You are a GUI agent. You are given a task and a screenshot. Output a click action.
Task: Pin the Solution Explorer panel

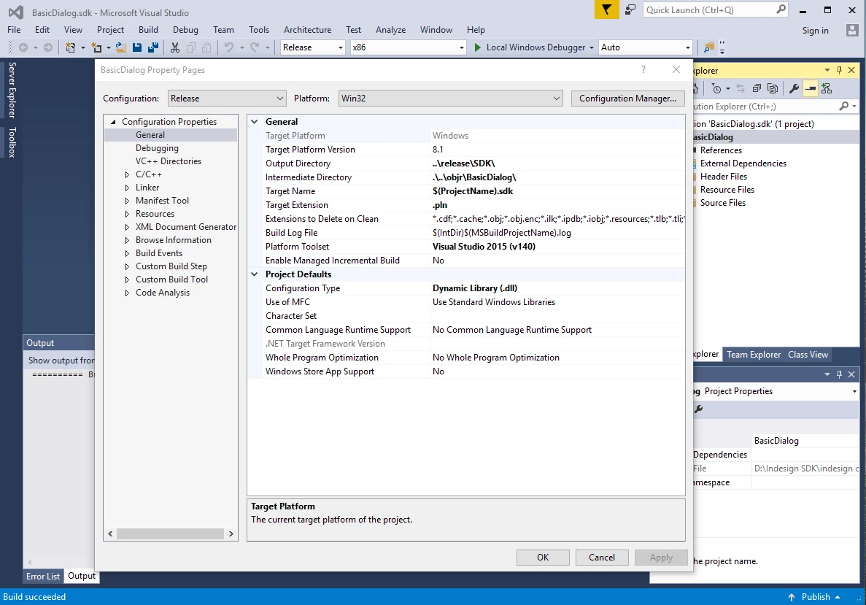[x=840, y=70]
